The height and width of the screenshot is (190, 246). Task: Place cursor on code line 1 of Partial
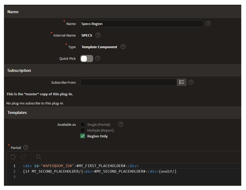pos(81,166)
